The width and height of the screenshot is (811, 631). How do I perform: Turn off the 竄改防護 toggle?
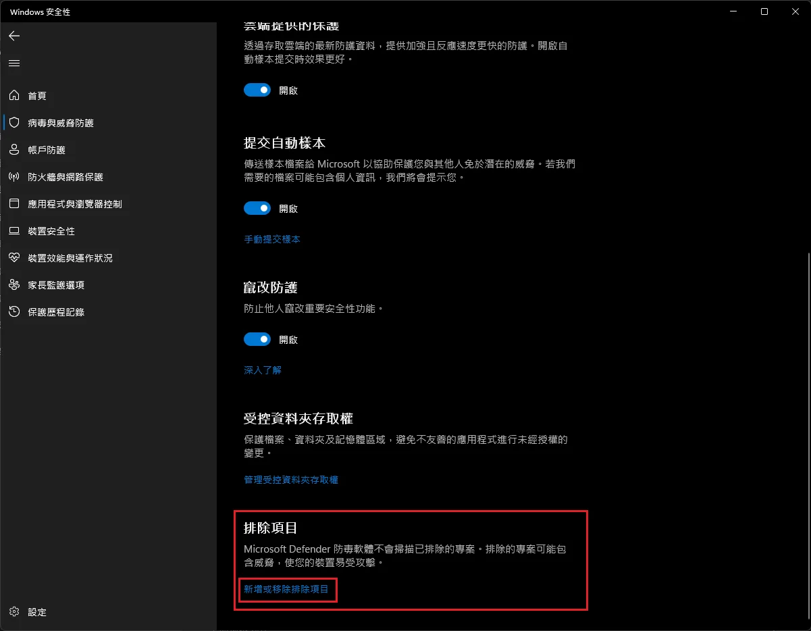(x=257, y=339)
